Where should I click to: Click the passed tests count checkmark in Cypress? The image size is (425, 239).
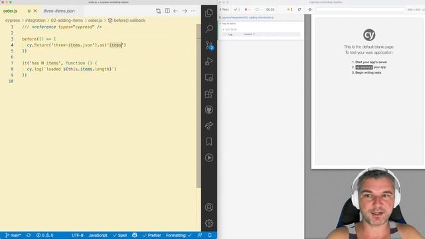[x=237, y=9]
